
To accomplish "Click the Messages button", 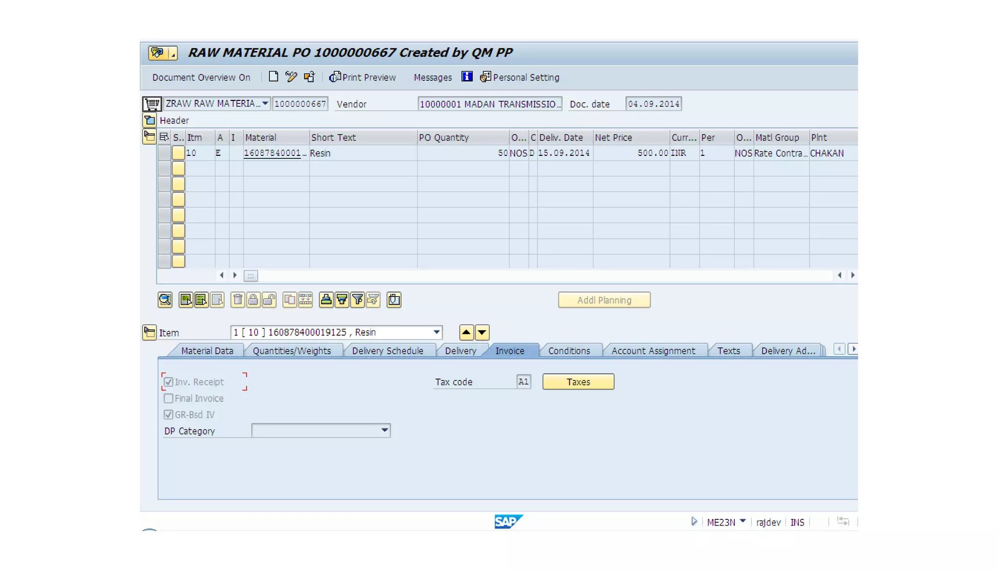I will pos(433,77).
